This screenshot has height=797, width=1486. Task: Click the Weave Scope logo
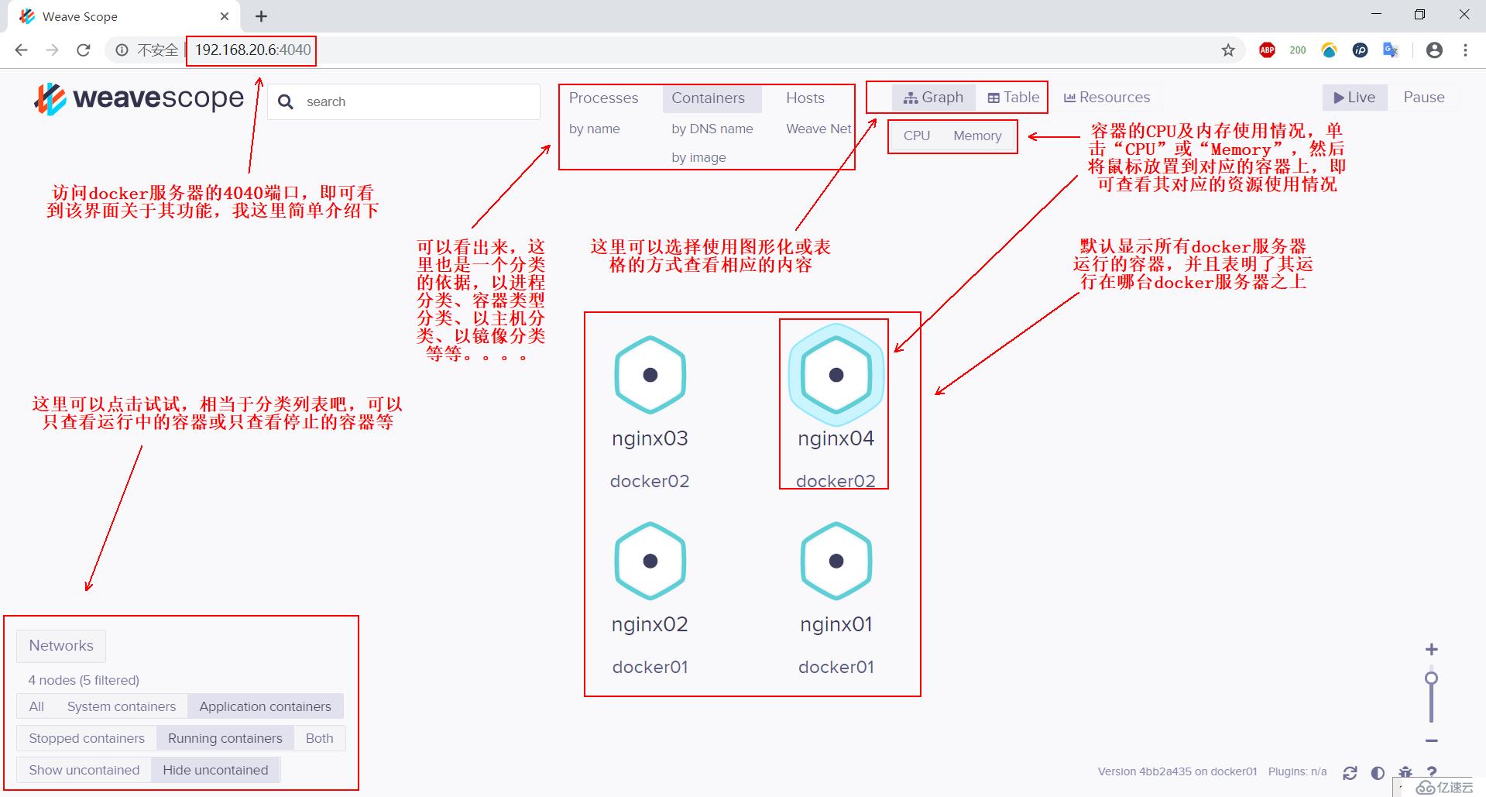[x=139, y=99]
